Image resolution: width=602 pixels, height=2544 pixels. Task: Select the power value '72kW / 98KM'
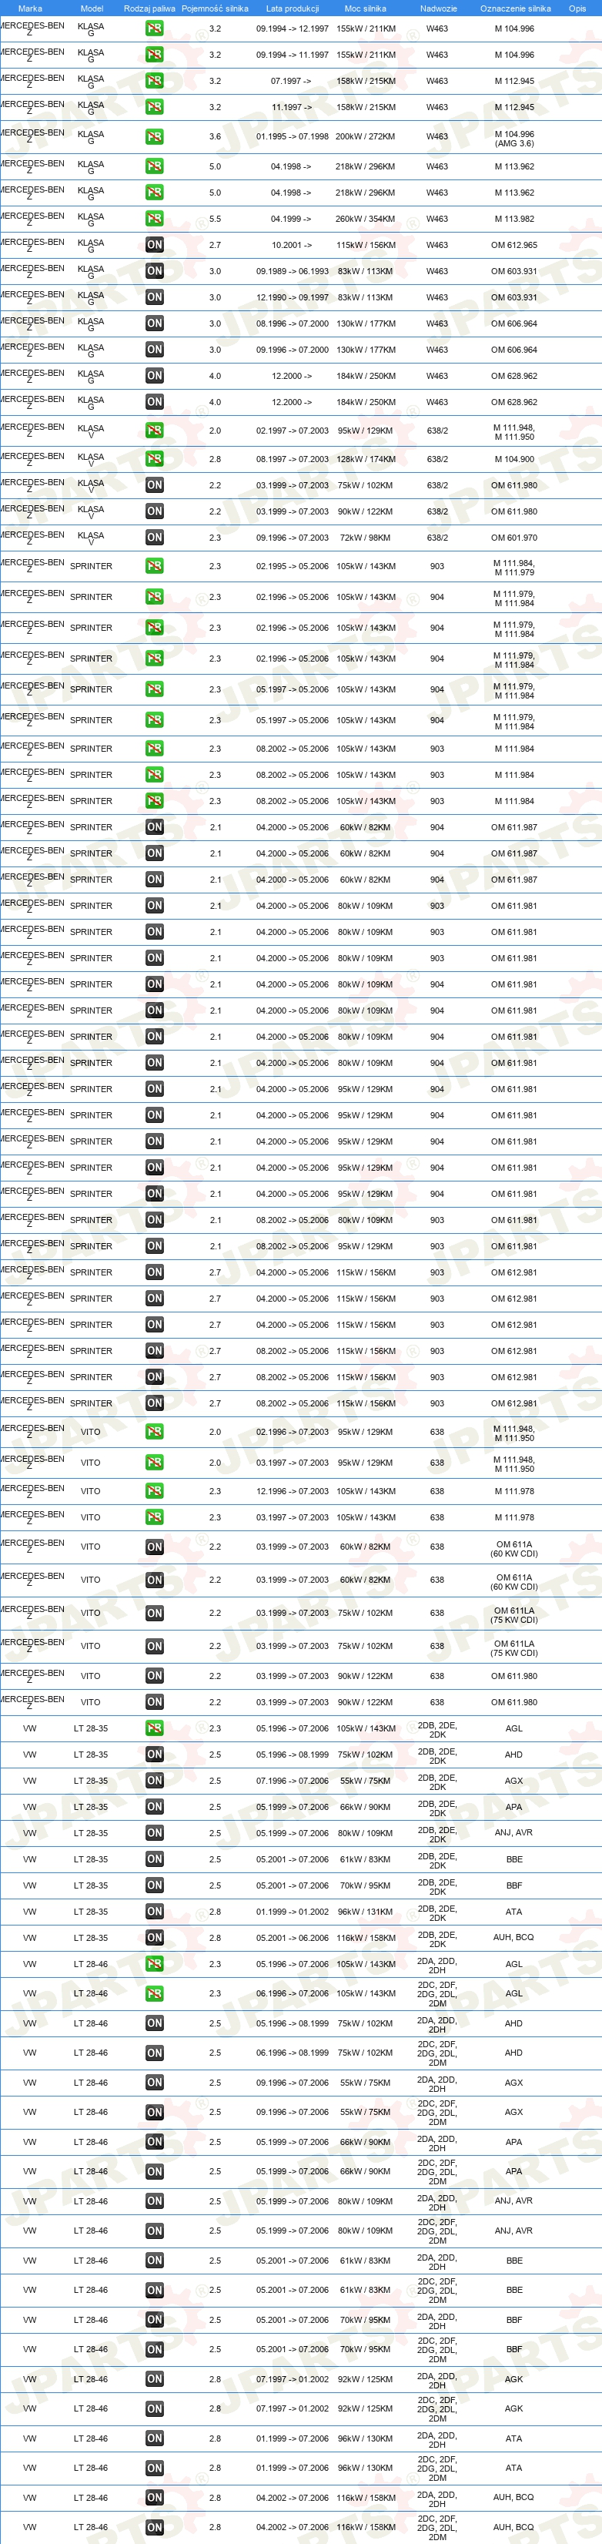click(x=365, y=538)
